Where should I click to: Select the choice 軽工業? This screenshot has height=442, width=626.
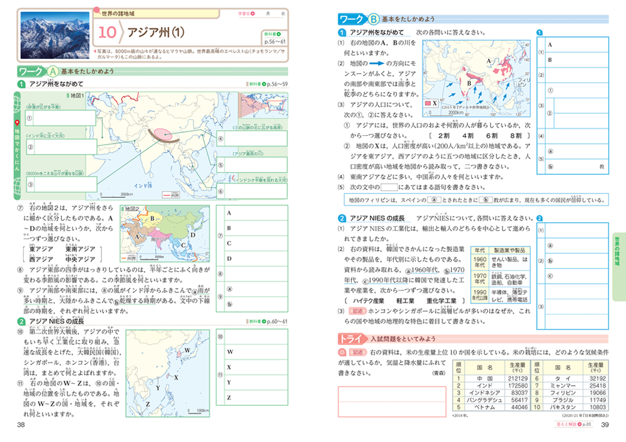405,301
